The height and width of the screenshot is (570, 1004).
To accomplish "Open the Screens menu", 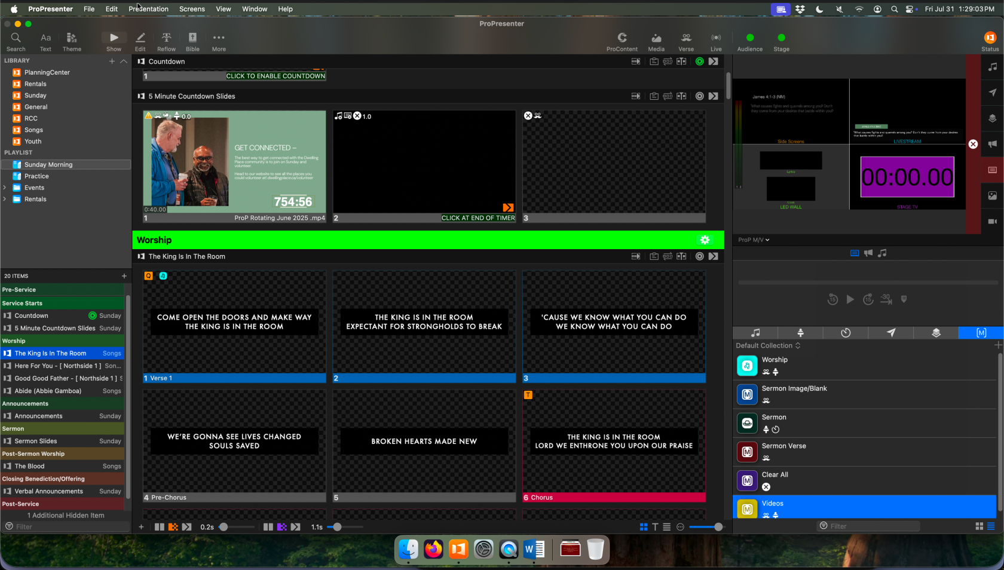I will [192, 9].
